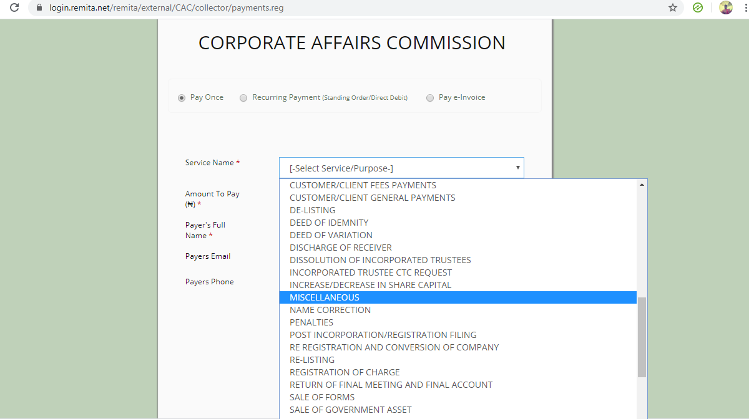Open the Chrome profile avatar

tap(726, 8)
